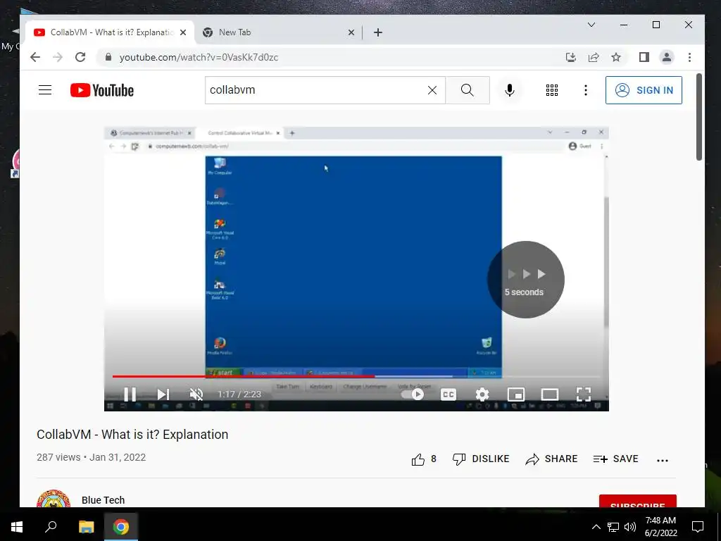Enter full screen mode
The height and width of the screenshot is (541, 721).
(x=584, y=394)
